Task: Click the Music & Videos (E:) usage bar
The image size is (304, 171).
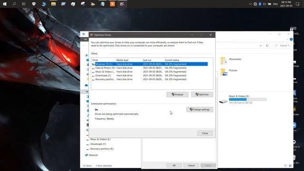Action: point(247,99)
